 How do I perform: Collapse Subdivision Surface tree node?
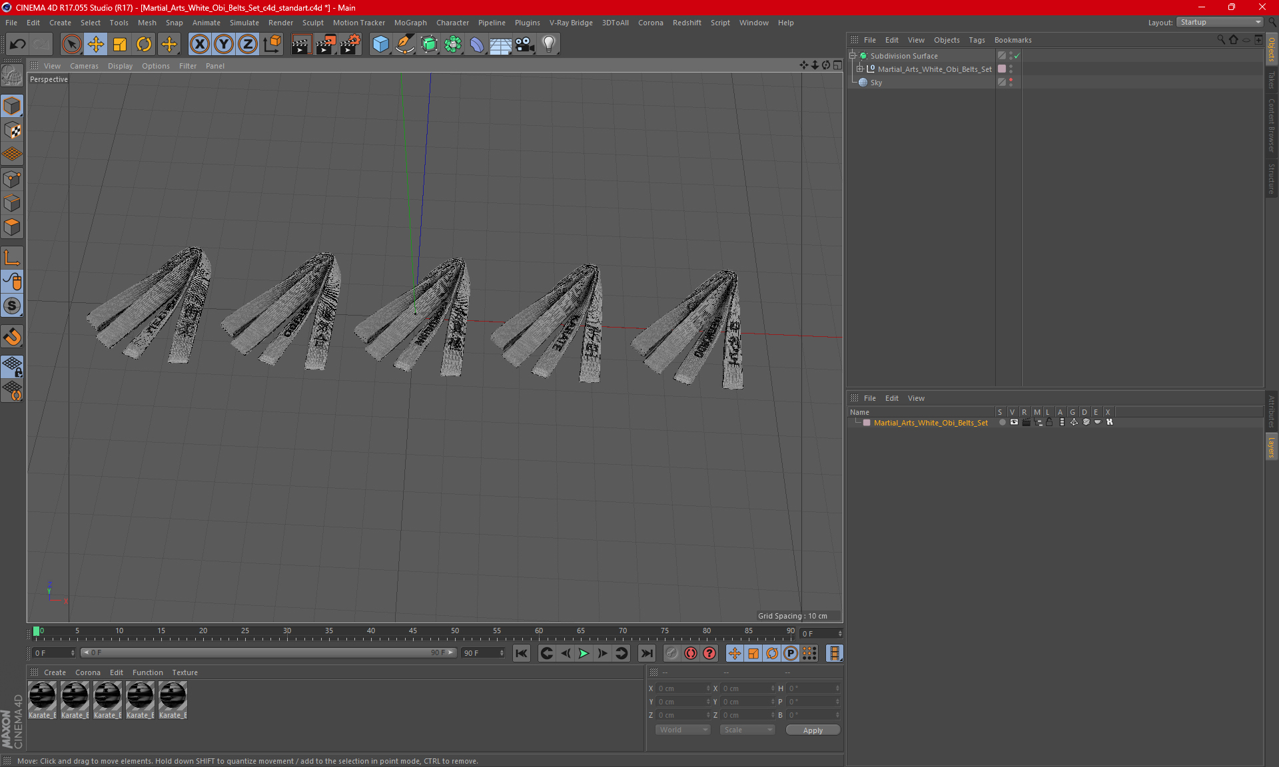(x=853, y=56)
